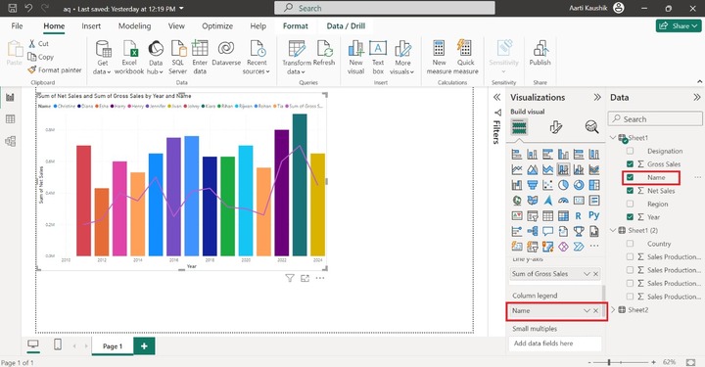This screenshot has width=705, height=367.
Task: Open the Analytics pane icon
Action: point(591,127)
